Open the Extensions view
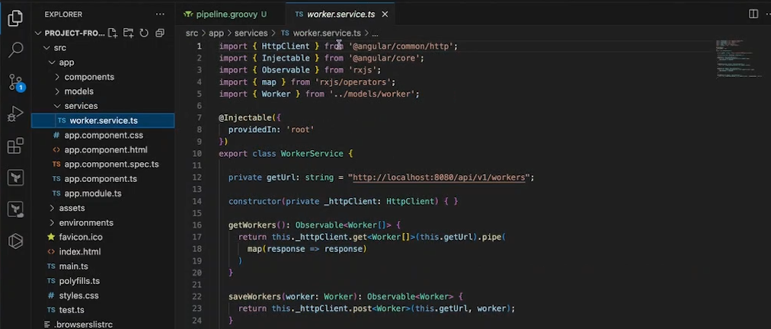 pyautogui.click(x=15, y=146)
